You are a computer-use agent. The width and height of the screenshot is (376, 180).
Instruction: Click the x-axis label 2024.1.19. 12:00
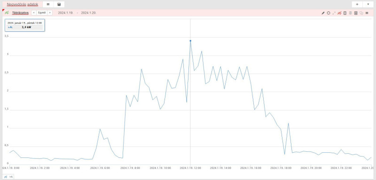tap(190, 168)
